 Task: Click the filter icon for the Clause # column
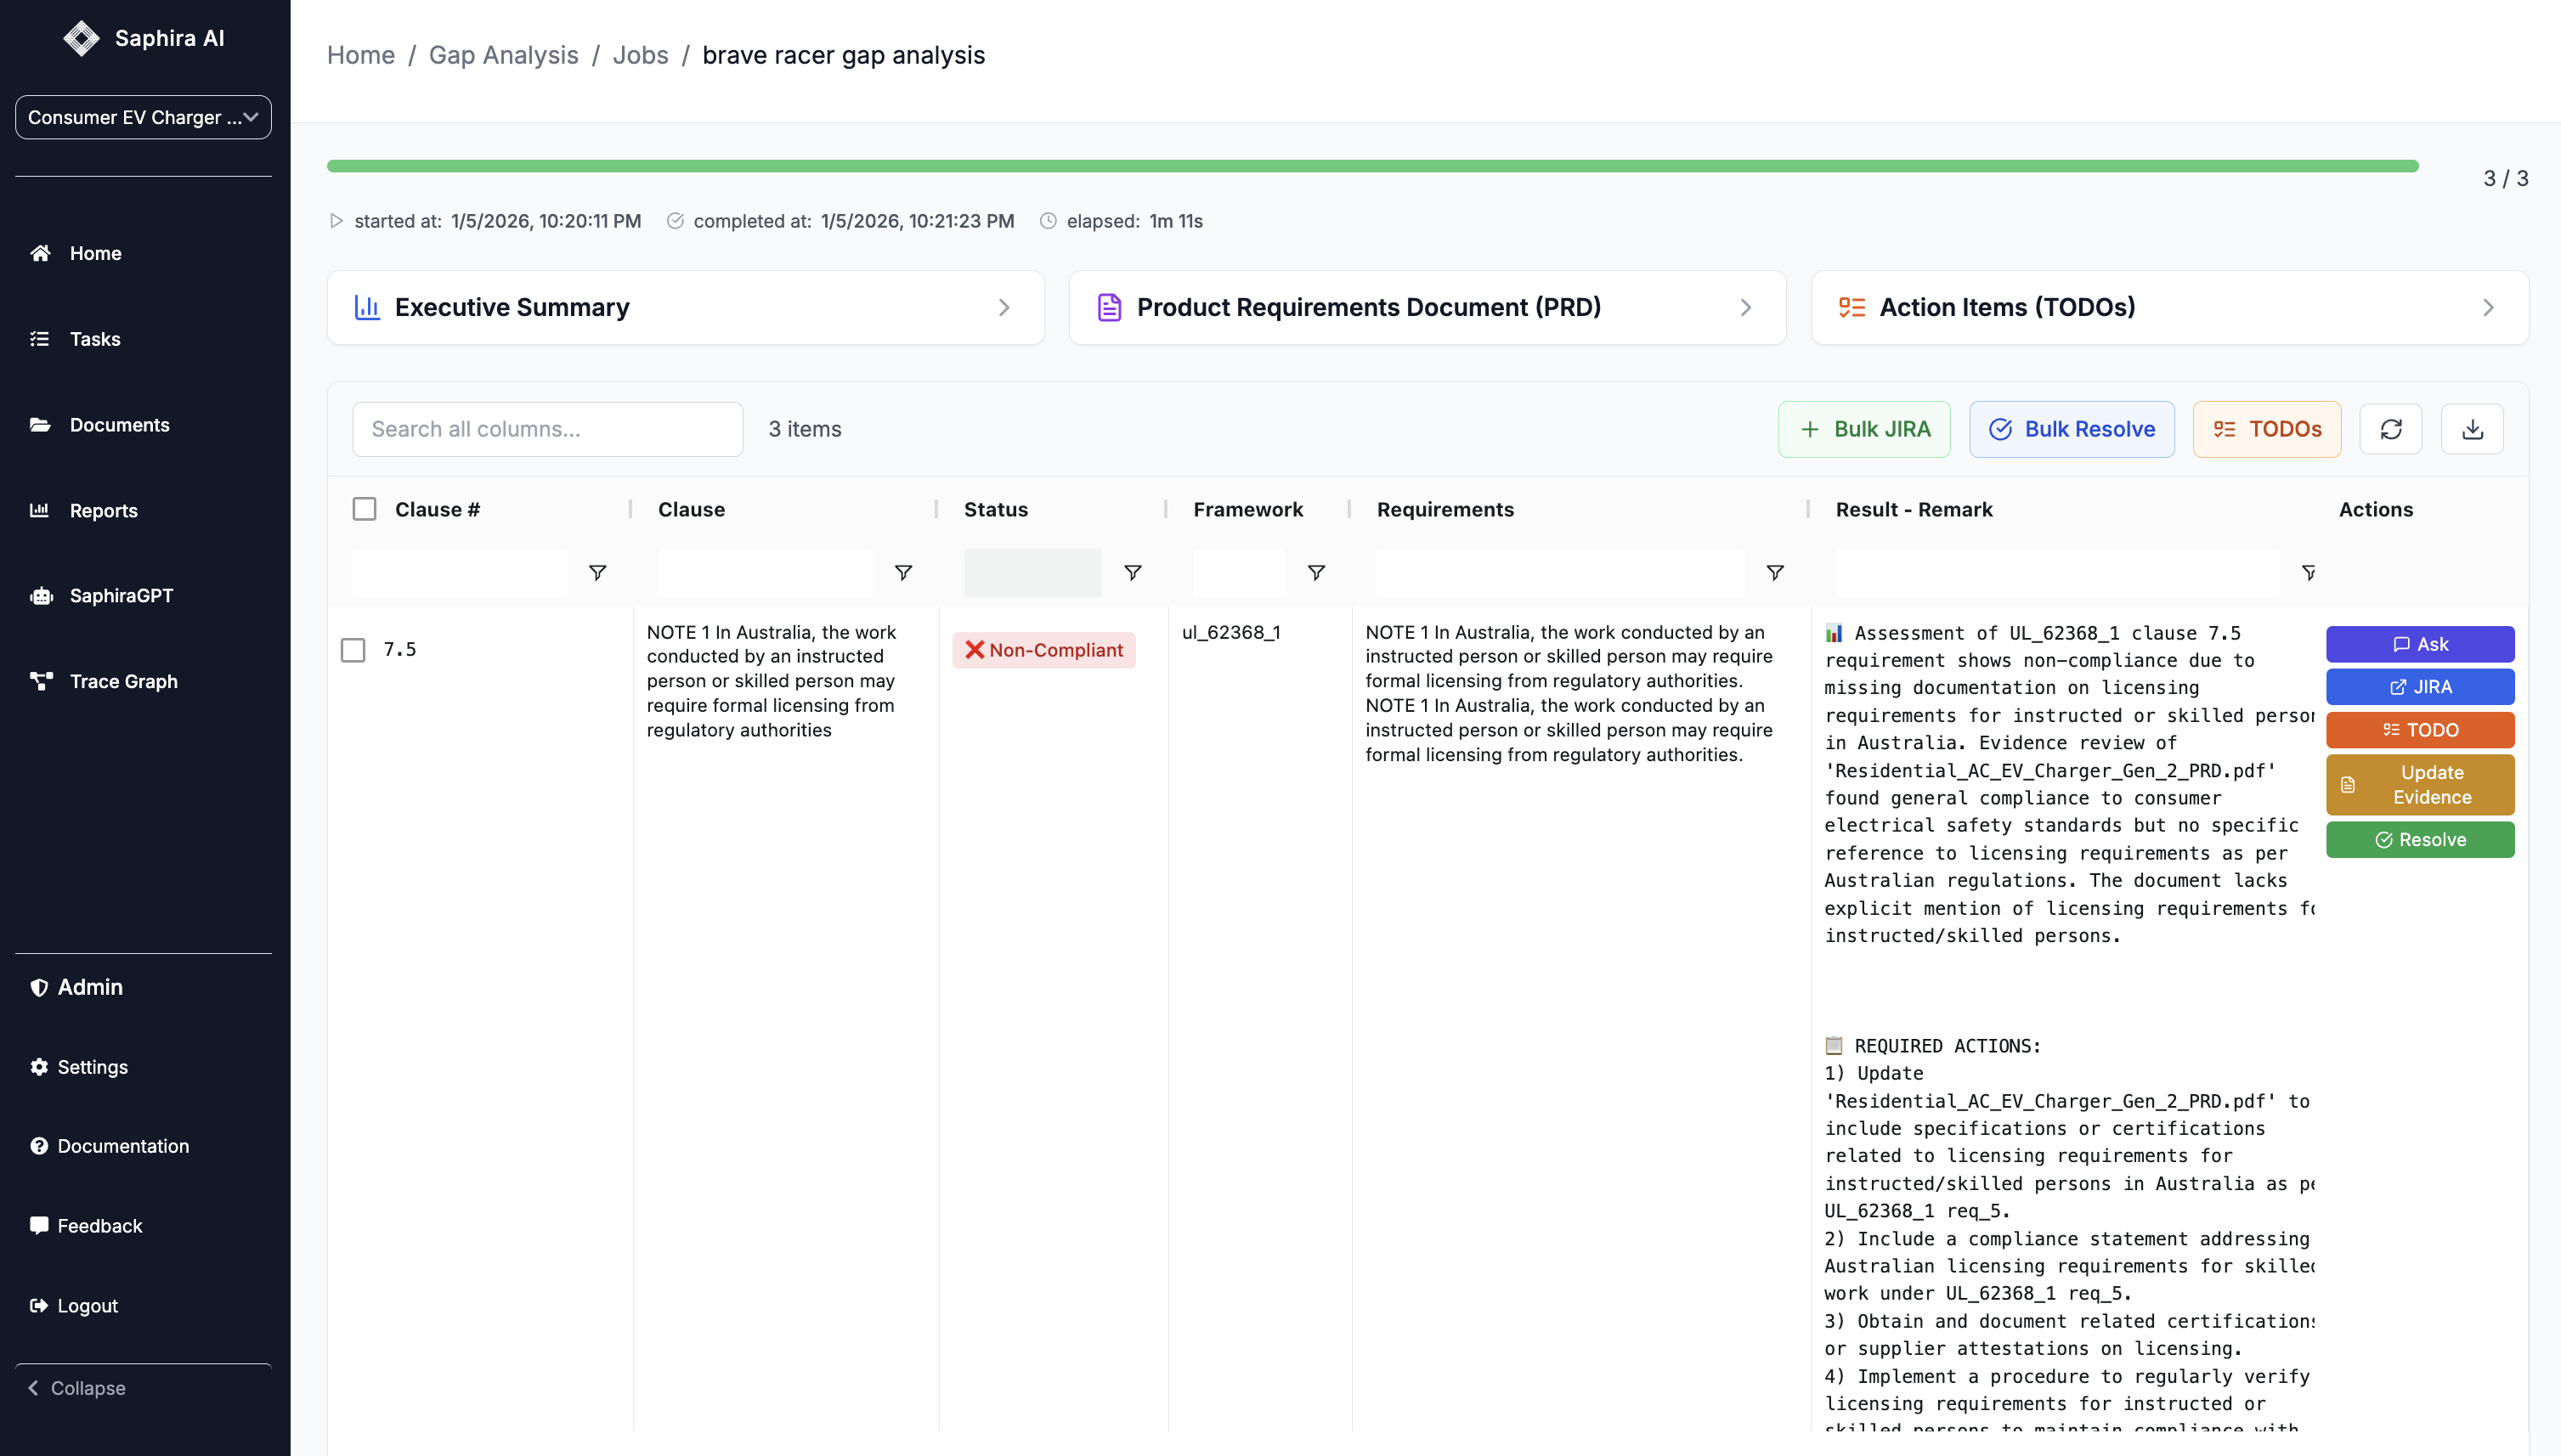coord(597,573)
